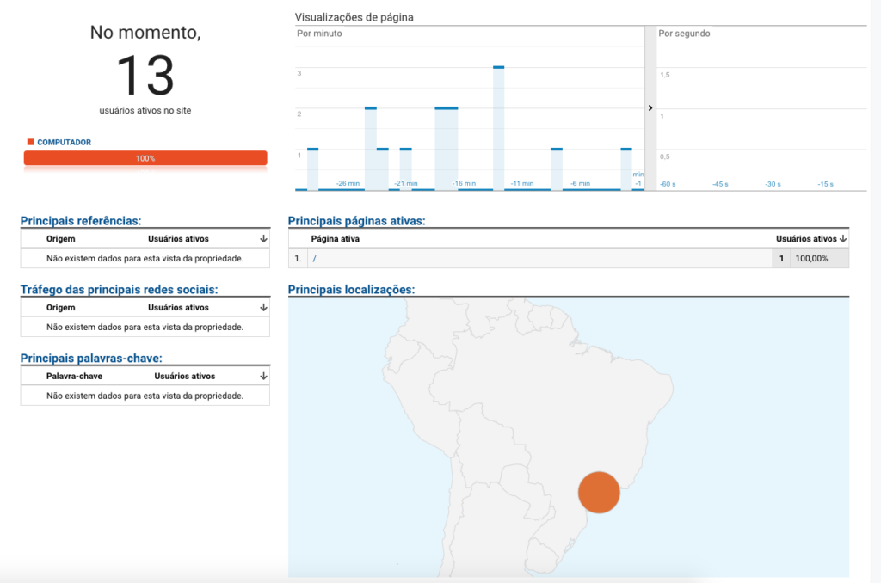Click the COMPUTADOR legend red square
Screen dimensions: 881x583
click(30, 142)
